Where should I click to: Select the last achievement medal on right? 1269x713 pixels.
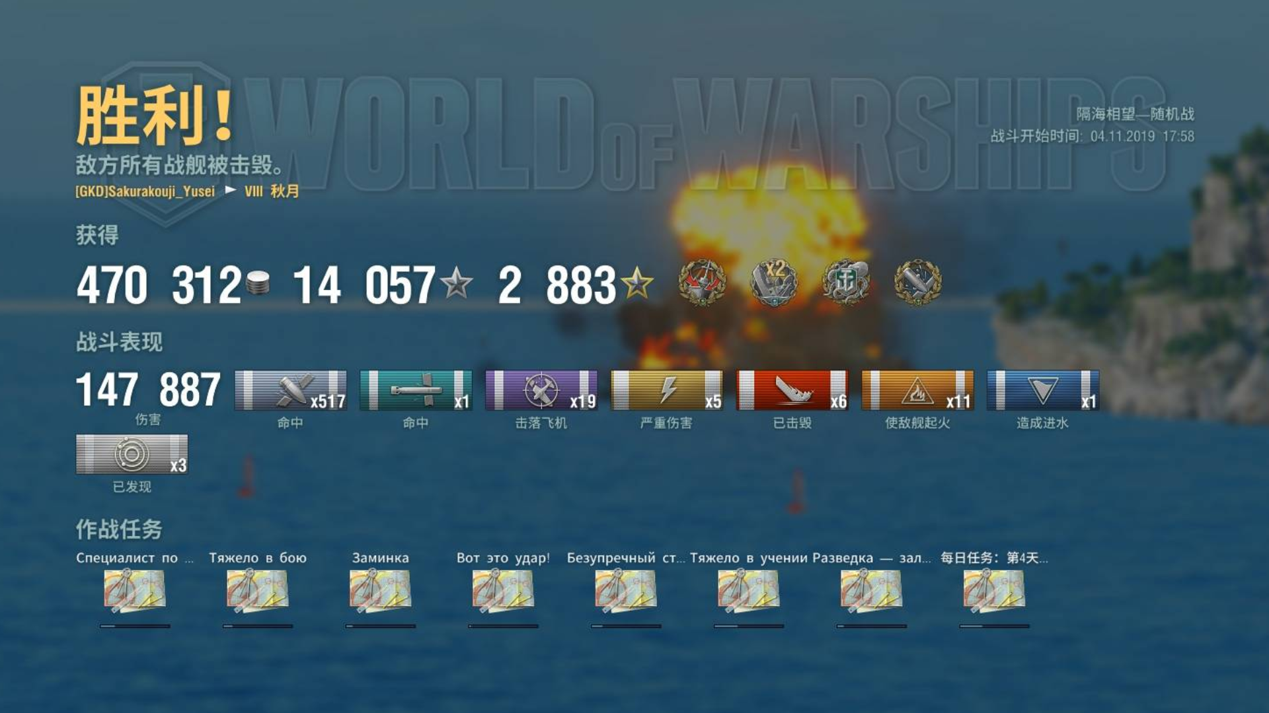pyautogui.click(x=917, y=282)
